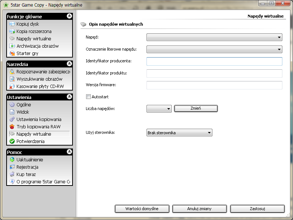
Task: Click the O programie info icon
Action: pos(12,181)
